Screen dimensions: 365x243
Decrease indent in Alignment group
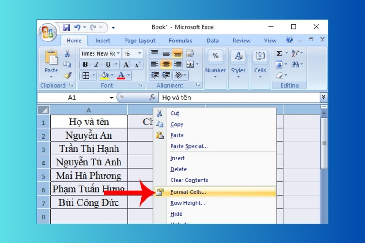tap(155, 75)
